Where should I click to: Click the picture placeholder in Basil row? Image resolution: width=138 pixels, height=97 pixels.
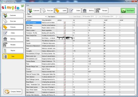[x=64, y=48]
